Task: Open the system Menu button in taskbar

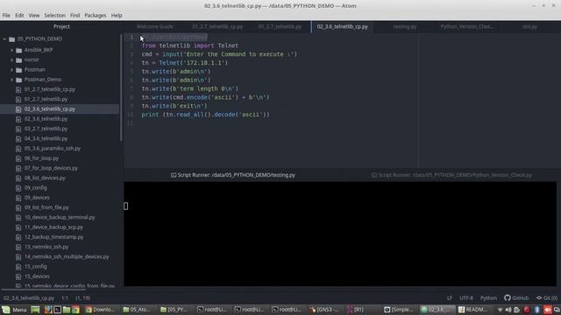Action: point(14,310)
